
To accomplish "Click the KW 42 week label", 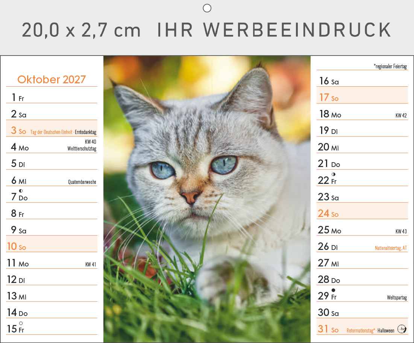I will pyautogui.click(x=401, y=115).
